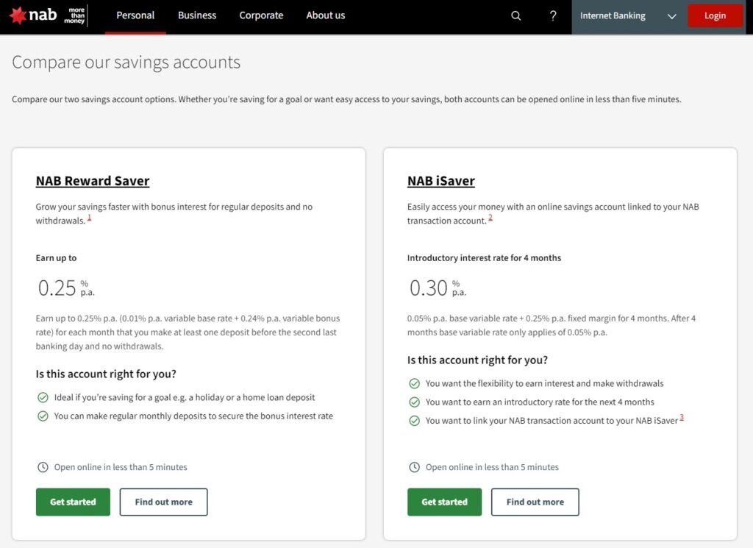Viewport: 753px width, 548px height.
Task: Click '0.05% p.a. base variable rate' description
Action: click(x=552, y=325)
